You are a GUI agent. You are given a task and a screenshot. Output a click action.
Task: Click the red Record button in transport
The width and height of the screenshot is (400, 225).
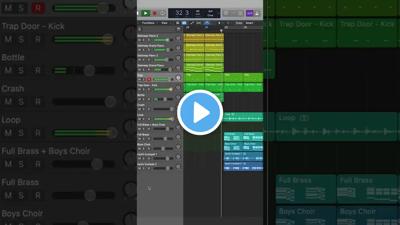point(154,13)
